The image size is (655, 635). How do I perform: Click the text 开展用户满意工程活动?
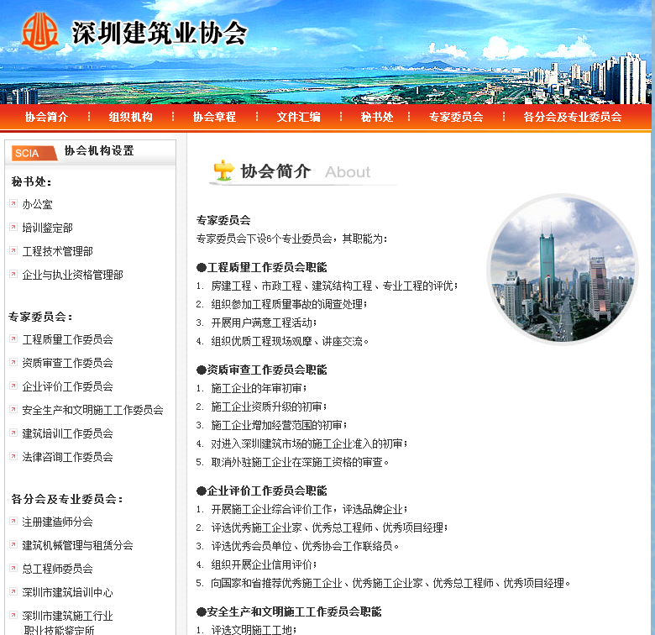[x=261, y=323]
